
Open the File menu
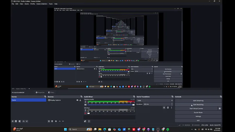[13, 4]
